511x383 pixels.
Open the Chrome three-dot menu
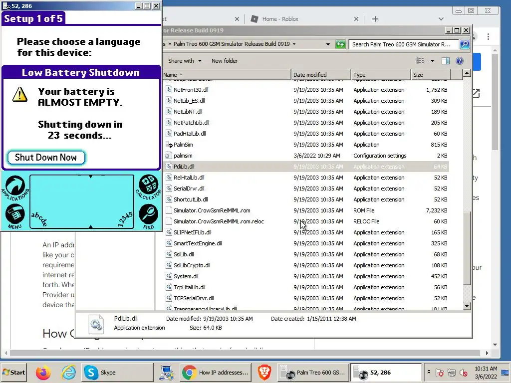coord(488,36)
